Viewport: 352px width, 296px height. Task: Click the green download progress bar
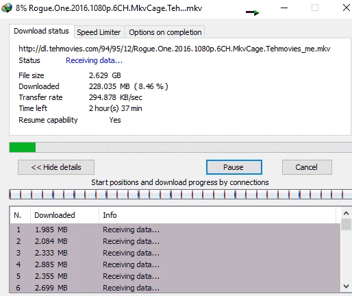180,147
